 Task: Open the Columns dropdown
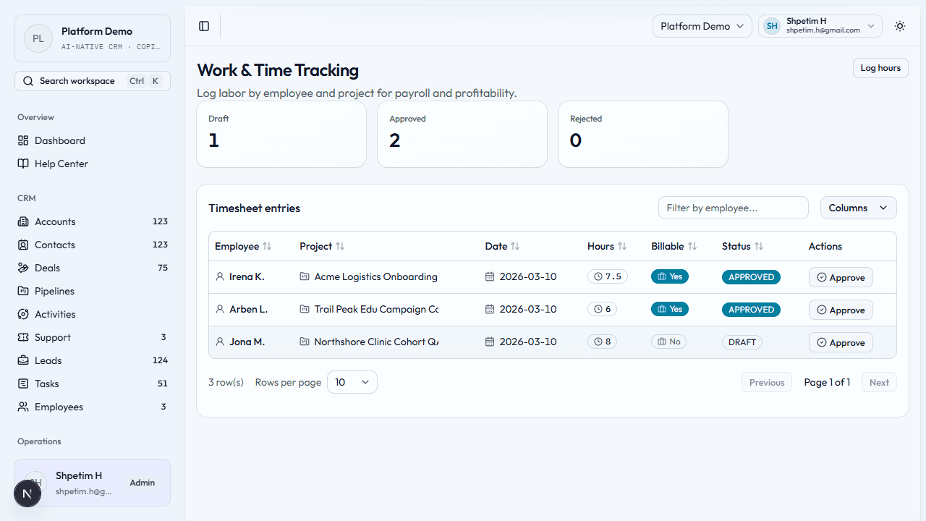pos(858,208)
